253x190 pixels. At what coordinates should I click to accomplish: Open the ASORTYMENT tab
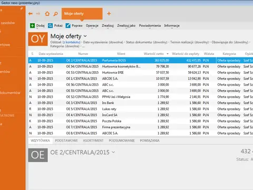pos(93,140)
